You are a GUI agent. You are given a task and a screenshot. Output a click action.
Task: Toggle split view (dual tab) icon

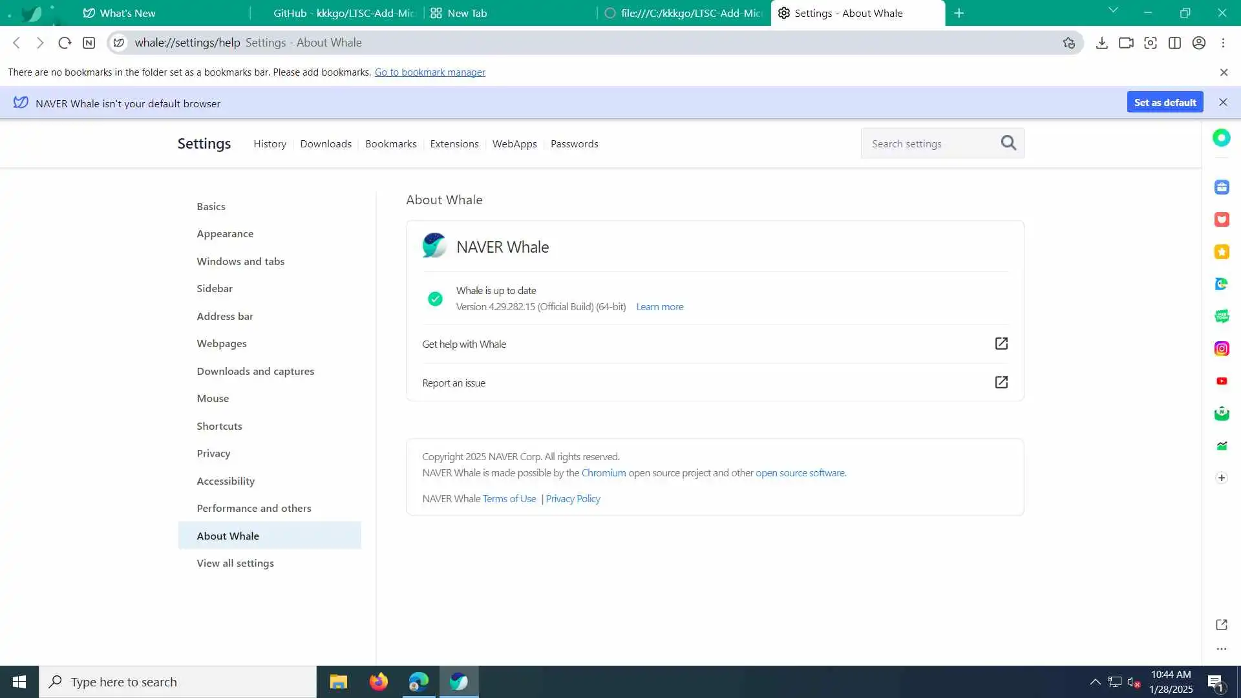[x=1174, y=43]
